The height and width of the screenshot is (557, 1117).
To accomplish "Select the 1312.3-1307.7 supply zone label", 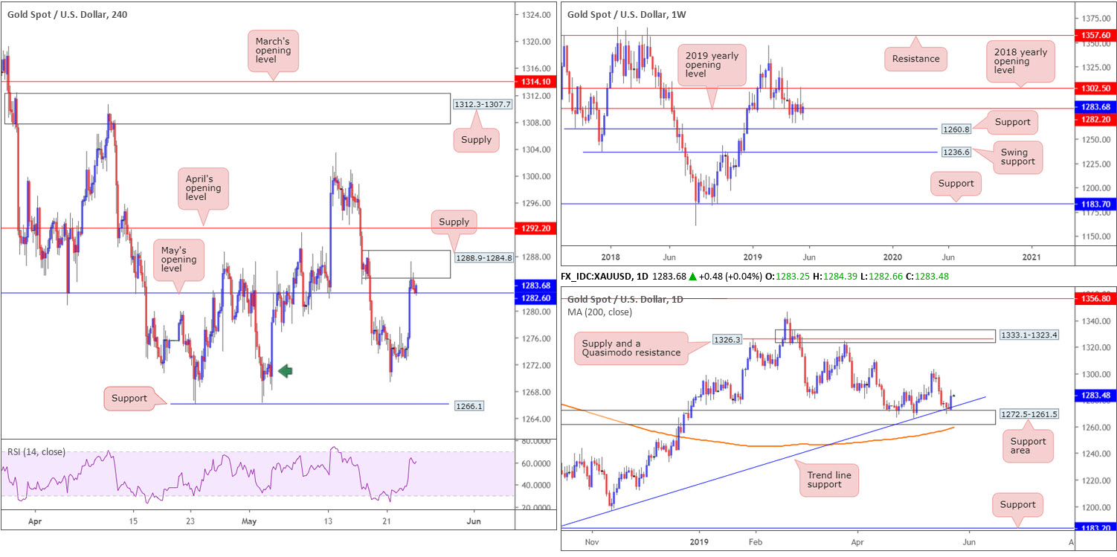I will click(482, 105).
